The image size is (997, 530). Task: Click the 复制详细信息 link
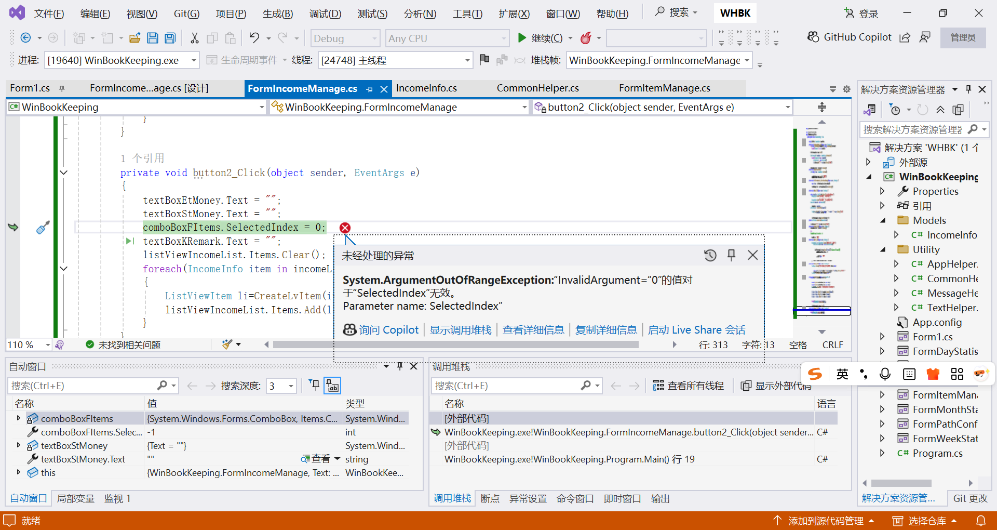pos(605,330)
